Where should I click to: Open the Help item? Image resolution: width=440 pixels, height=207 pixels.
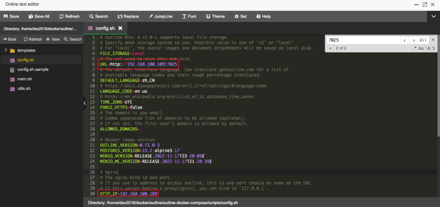[263, 16]
